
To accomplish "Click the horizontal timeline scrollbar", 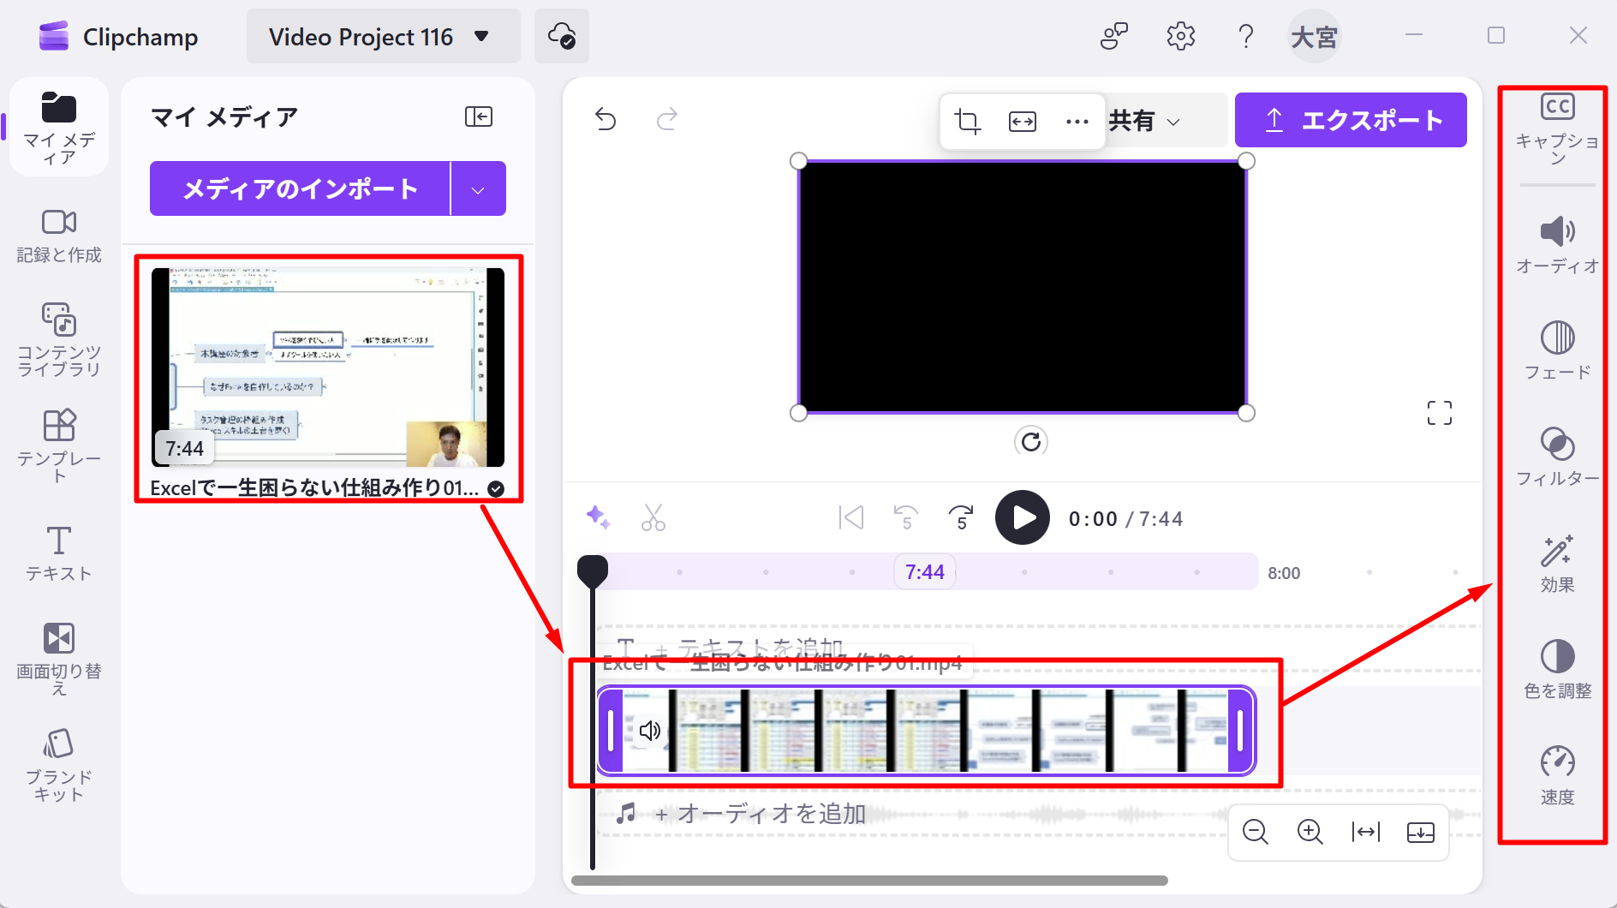I will point(869,881).
